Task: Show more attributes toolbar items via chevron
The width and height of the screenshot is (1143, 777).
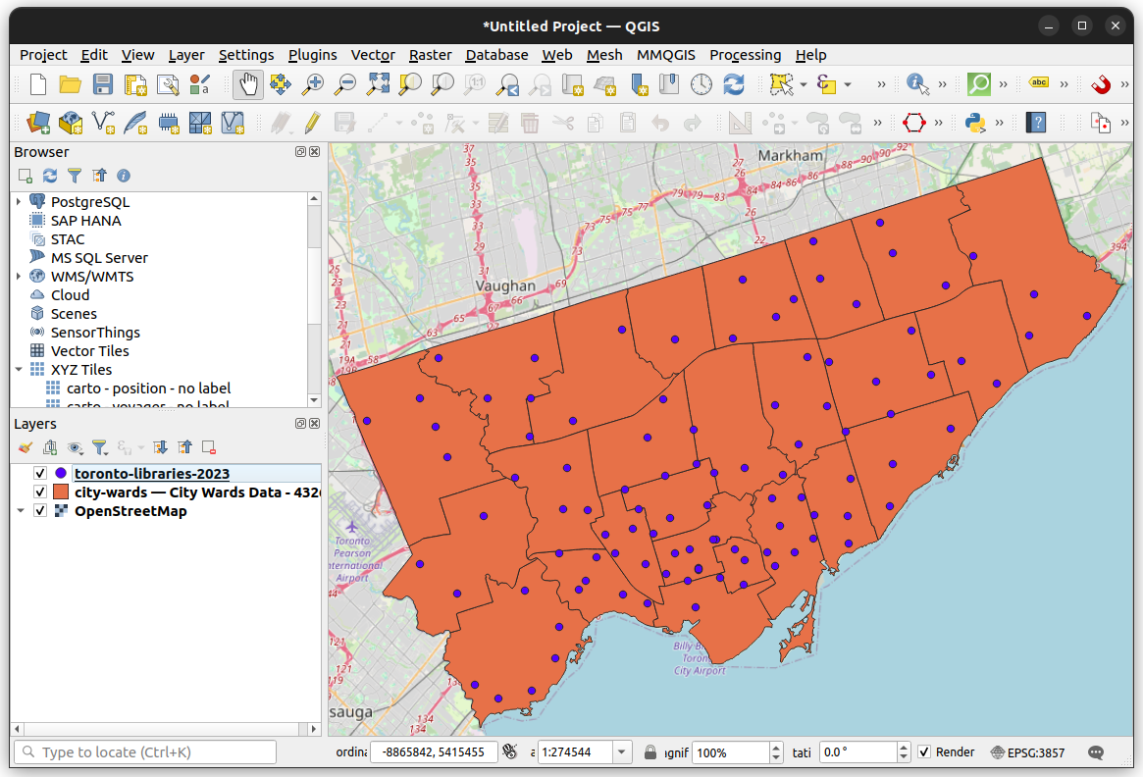Action: click(x=942, y=84)
